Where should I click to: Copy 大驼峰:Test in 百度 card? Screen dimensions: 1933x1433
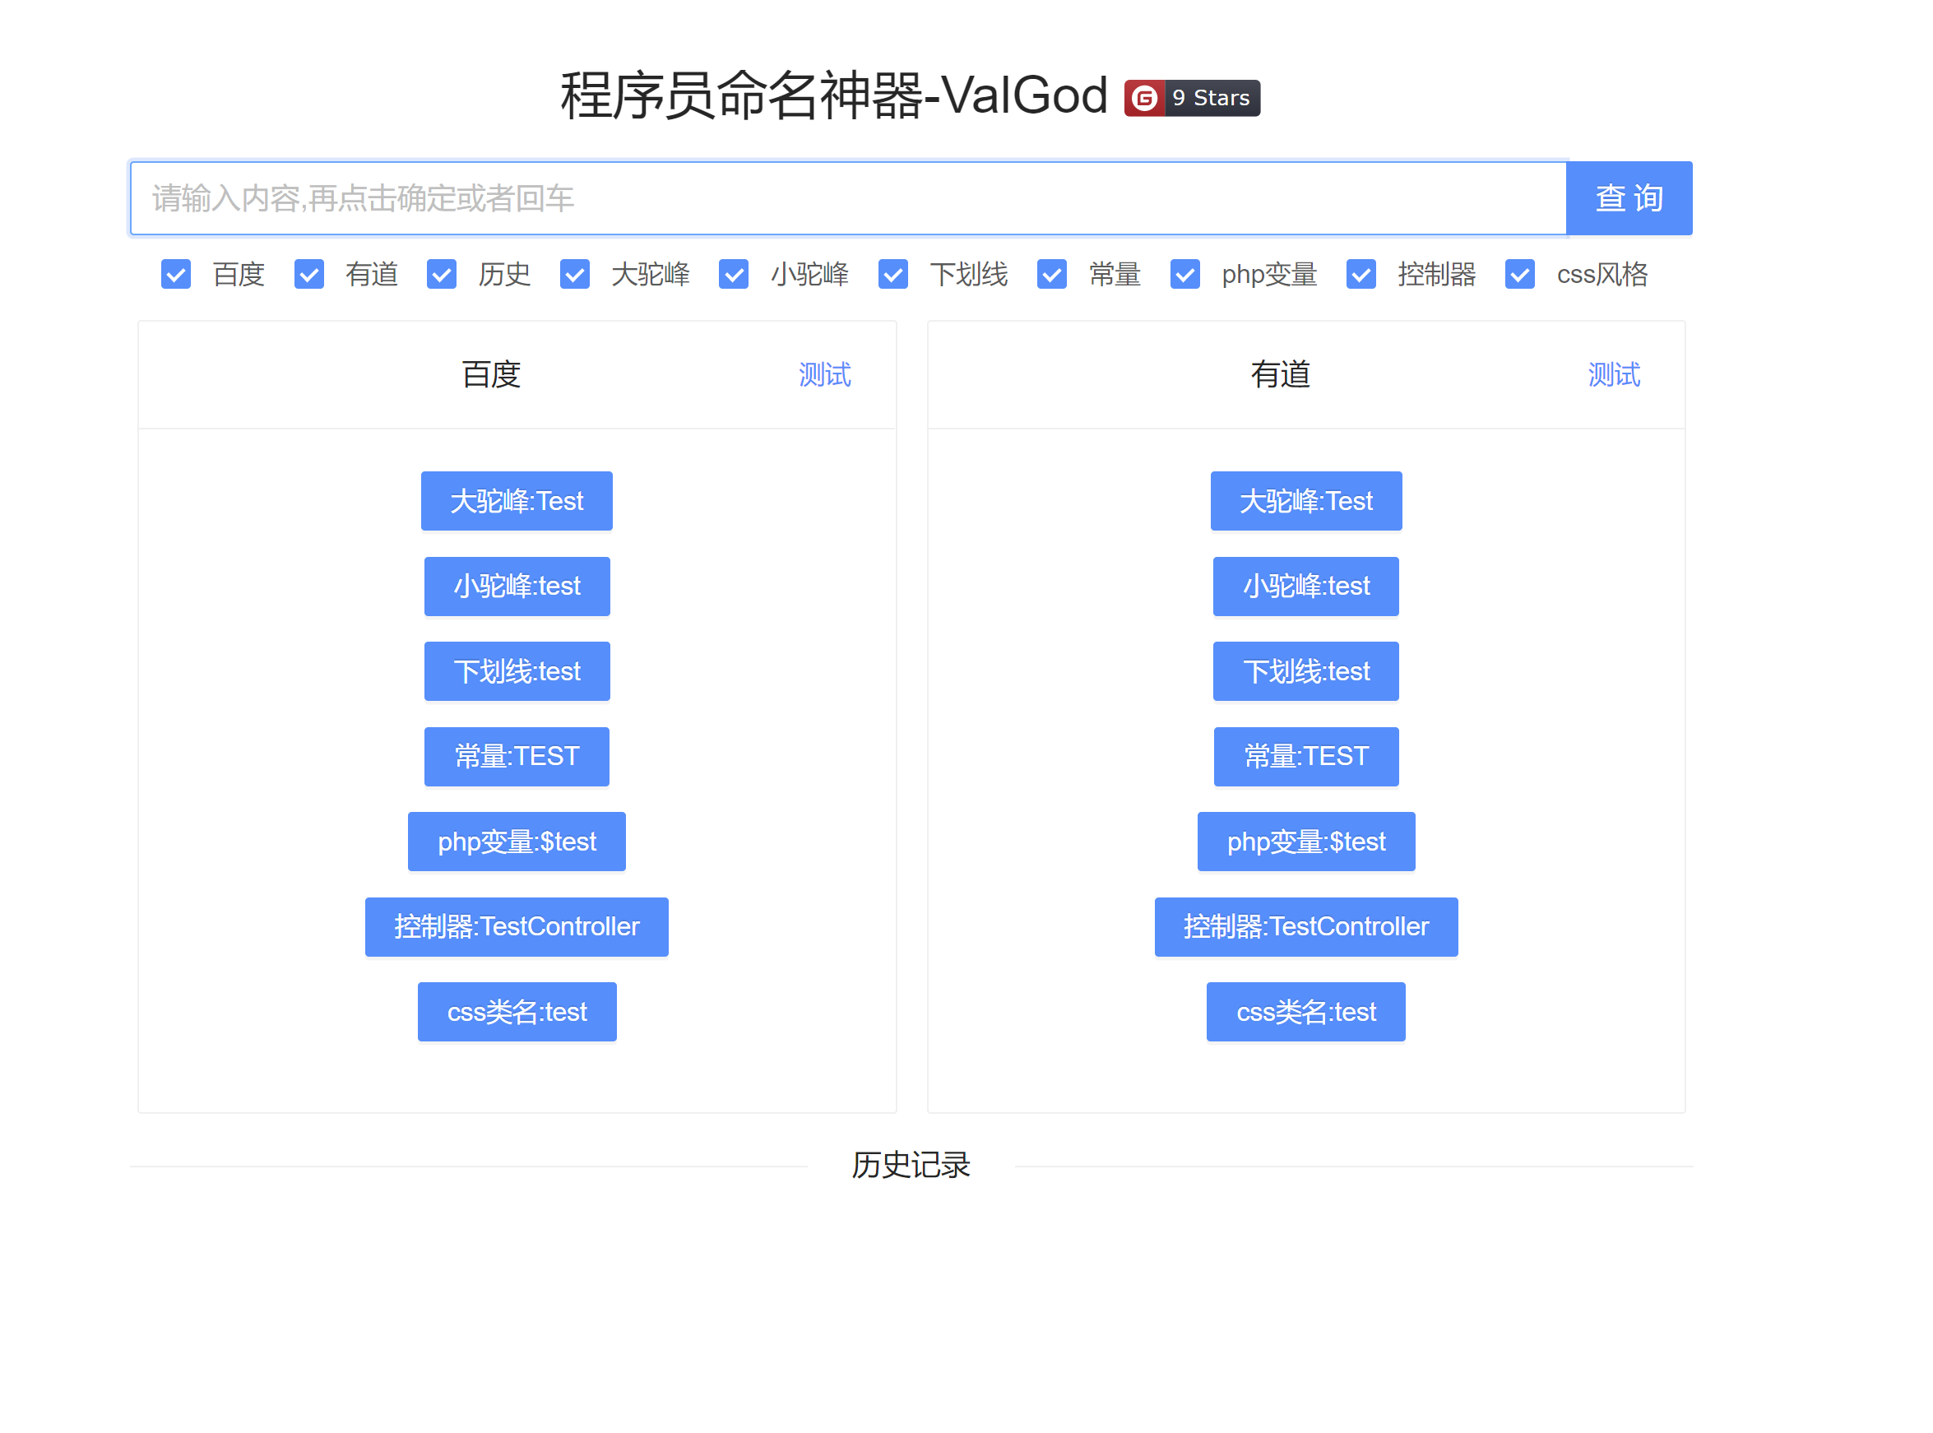click(x=517, y=501)
